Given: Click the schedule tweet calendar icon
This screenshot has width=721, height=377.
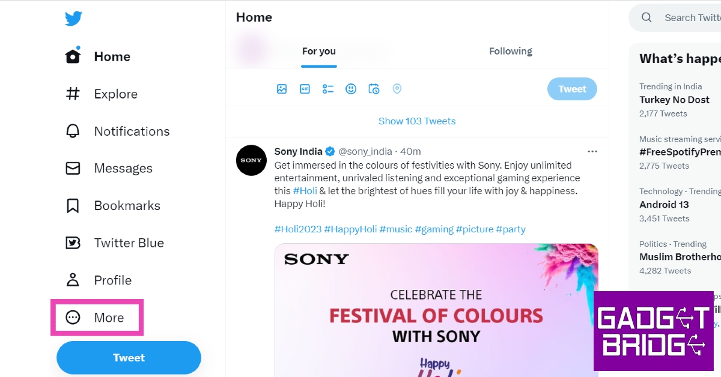Looking at the screenshot, I should pyautogui.click(x=374, y=89).
